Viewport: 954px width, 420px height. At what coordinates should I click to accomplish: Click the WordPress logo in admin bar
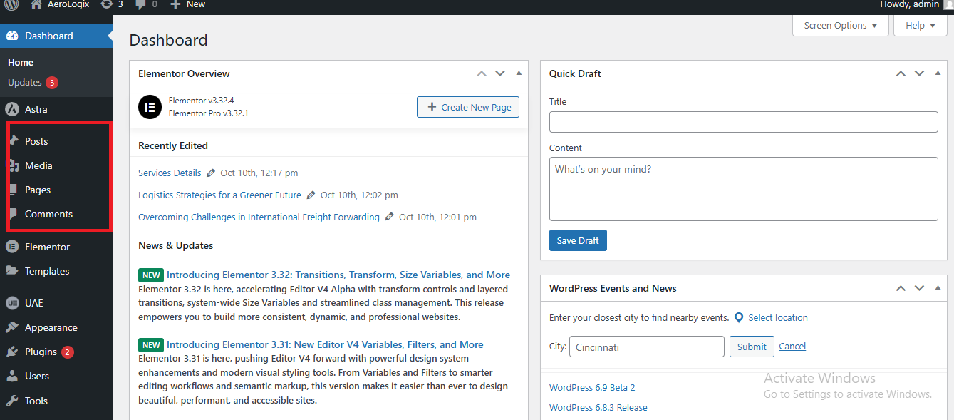[x=11, y=4]
